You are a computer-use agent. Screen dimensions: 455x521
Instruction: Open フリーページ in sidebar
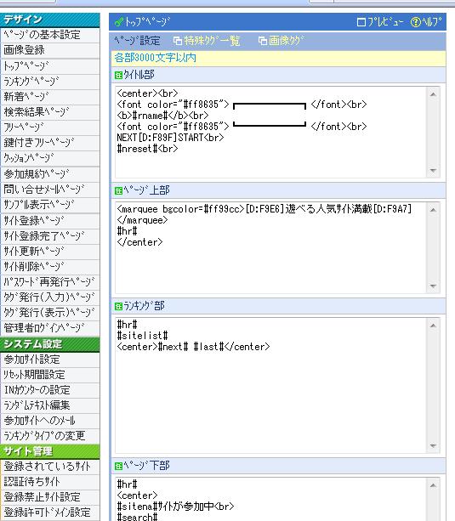50,127
